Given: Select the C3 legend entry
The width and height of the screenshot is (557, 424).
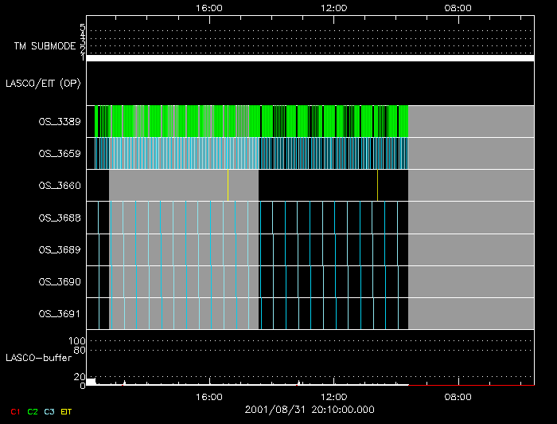Looking at the screenshot, I should [49, 411].
